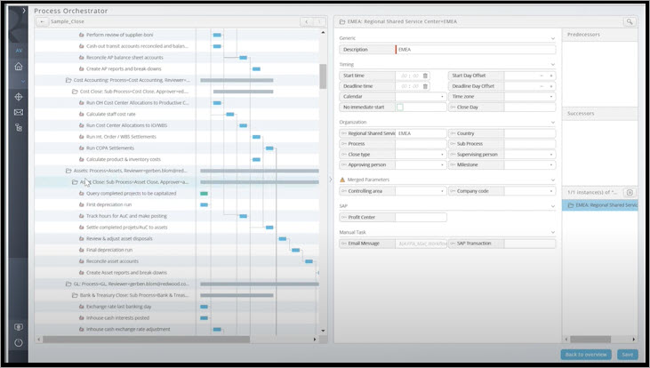Open the Approving person dropdown

click(x=442, y=165)
